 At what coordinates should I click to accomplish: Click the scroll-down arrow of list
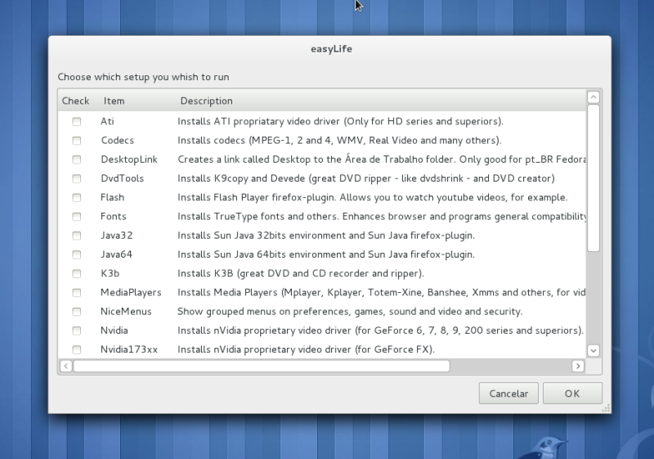(x=594, y=350)
